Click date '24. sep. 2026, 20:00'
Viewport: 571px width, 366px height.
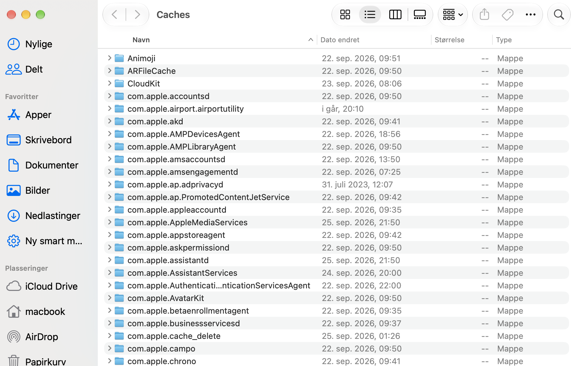(362, 273)
